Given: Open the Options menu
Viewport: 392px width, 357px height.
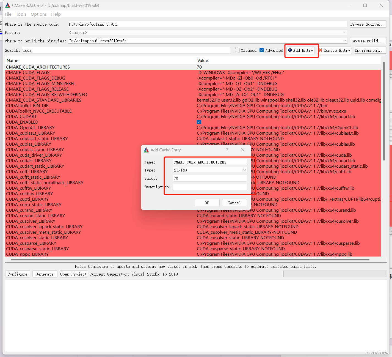Looking at the screenshot, I should (38, 14).
